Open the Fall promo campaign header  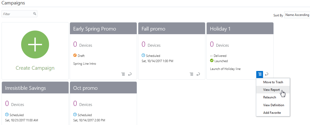pyautogui.click(x=153, y=29)
